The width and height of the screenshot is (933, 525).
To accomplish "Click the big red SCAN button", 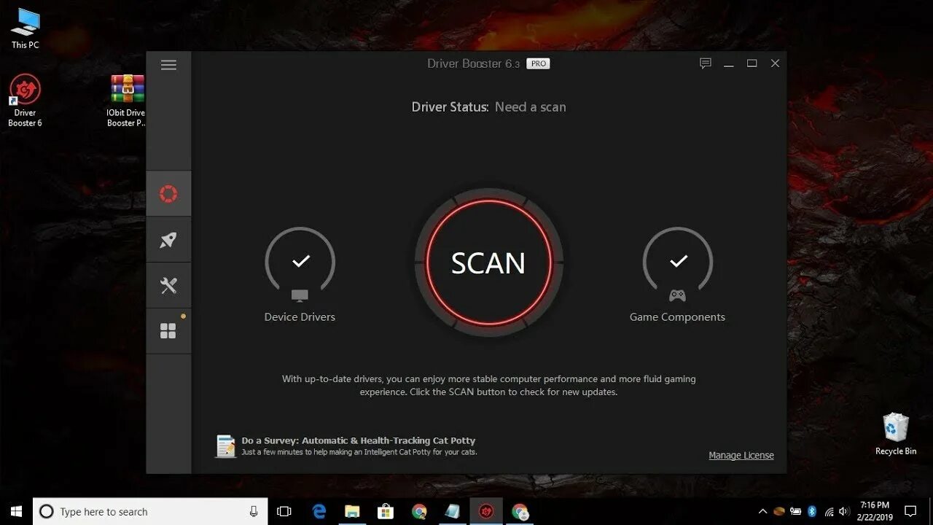I will click(488, 263).
